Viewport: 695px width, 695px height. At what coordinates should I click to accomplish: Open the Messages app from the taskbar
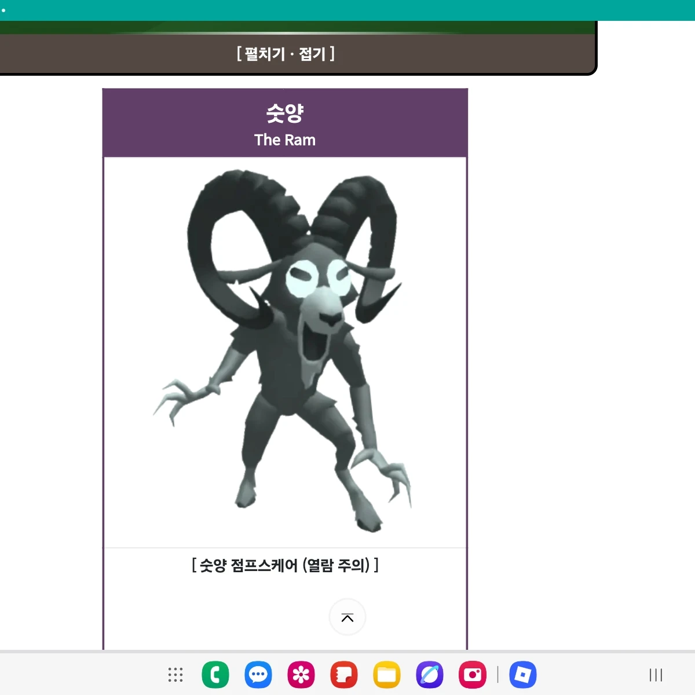[x=258, y=675]
